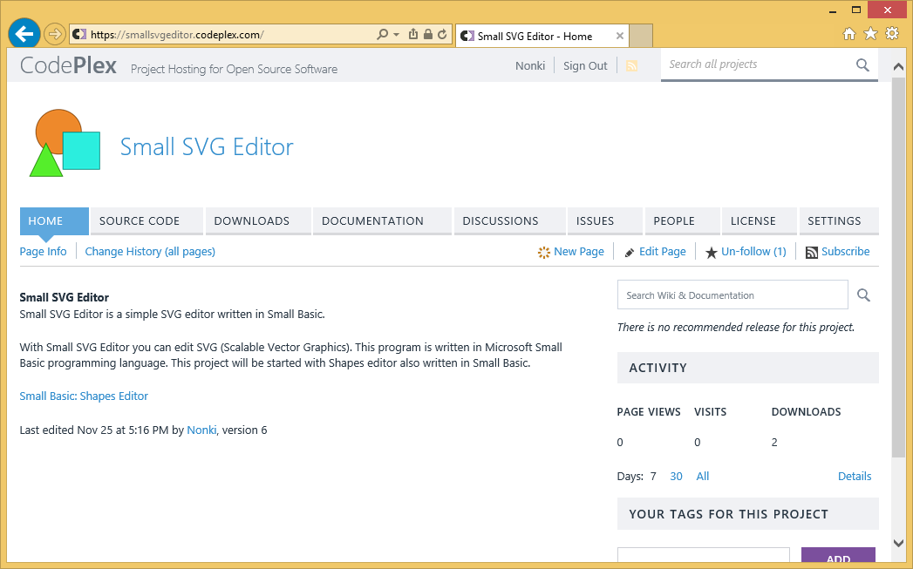The height and width of the screenshot is (569, 913).
Task: Click the Edit Page pencil icon
Action: 630,253
